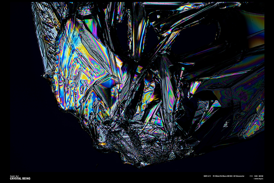Select the 'Crystal No.1' caption label
This screenshot has width=274, height=183.
pos(14,176)
